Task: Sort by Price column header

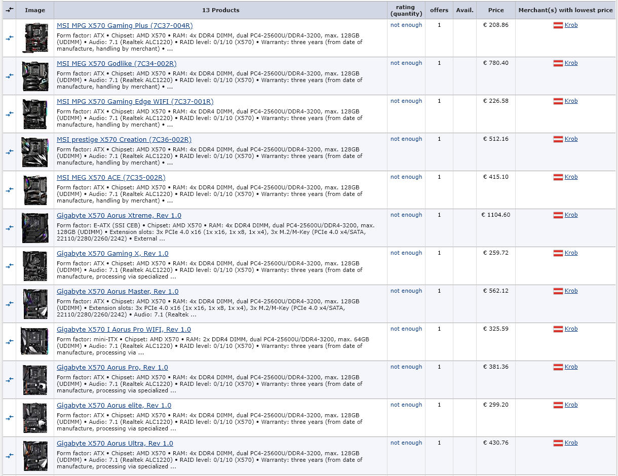Action: pos(496,10)
